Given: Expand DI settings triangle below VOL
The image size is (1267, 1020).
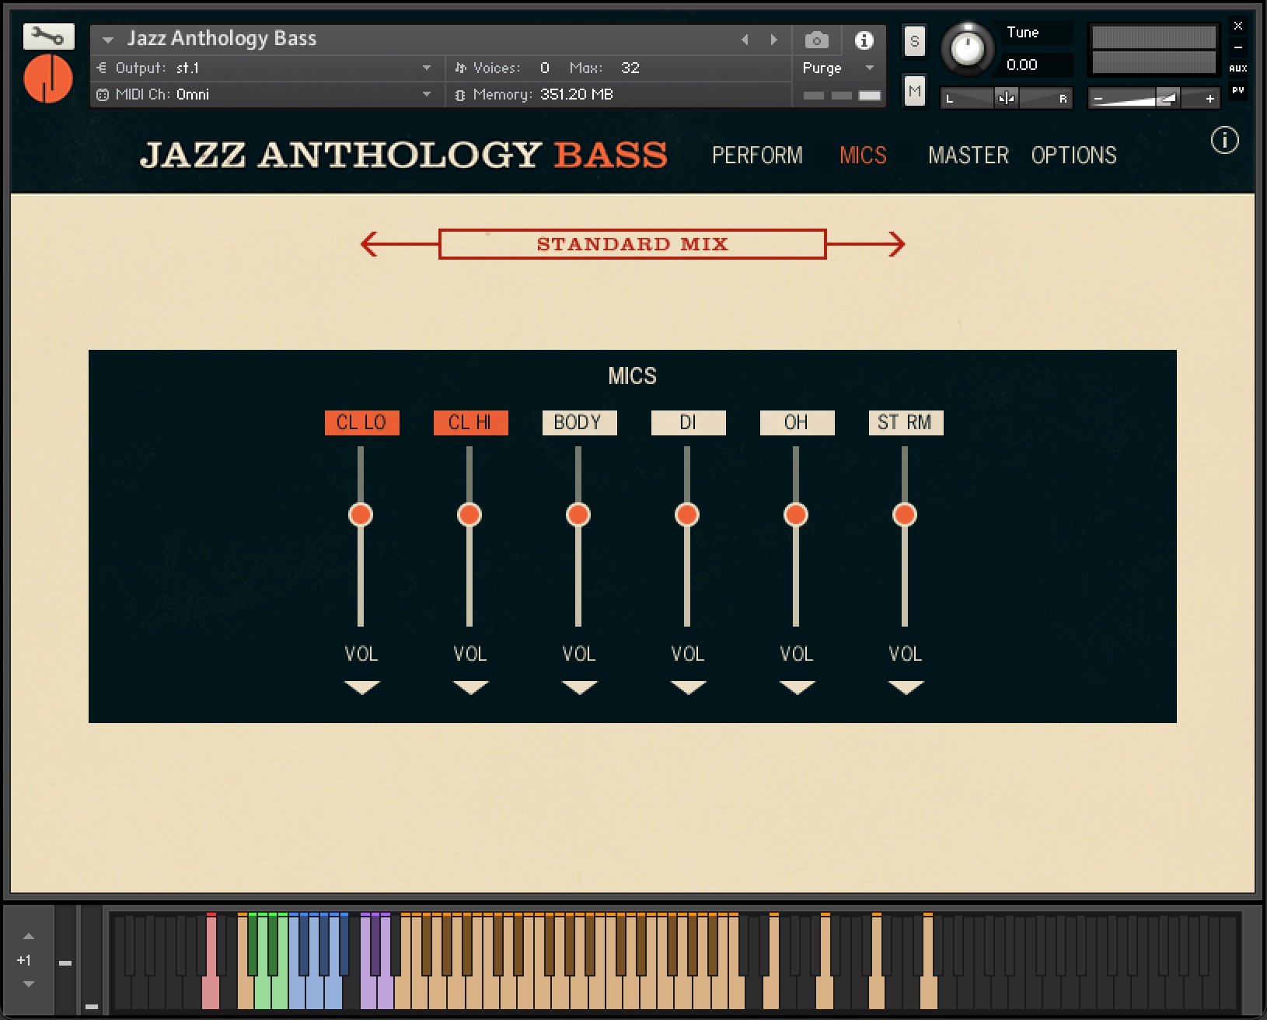Looking at the screenshot, I should (688, 687).
